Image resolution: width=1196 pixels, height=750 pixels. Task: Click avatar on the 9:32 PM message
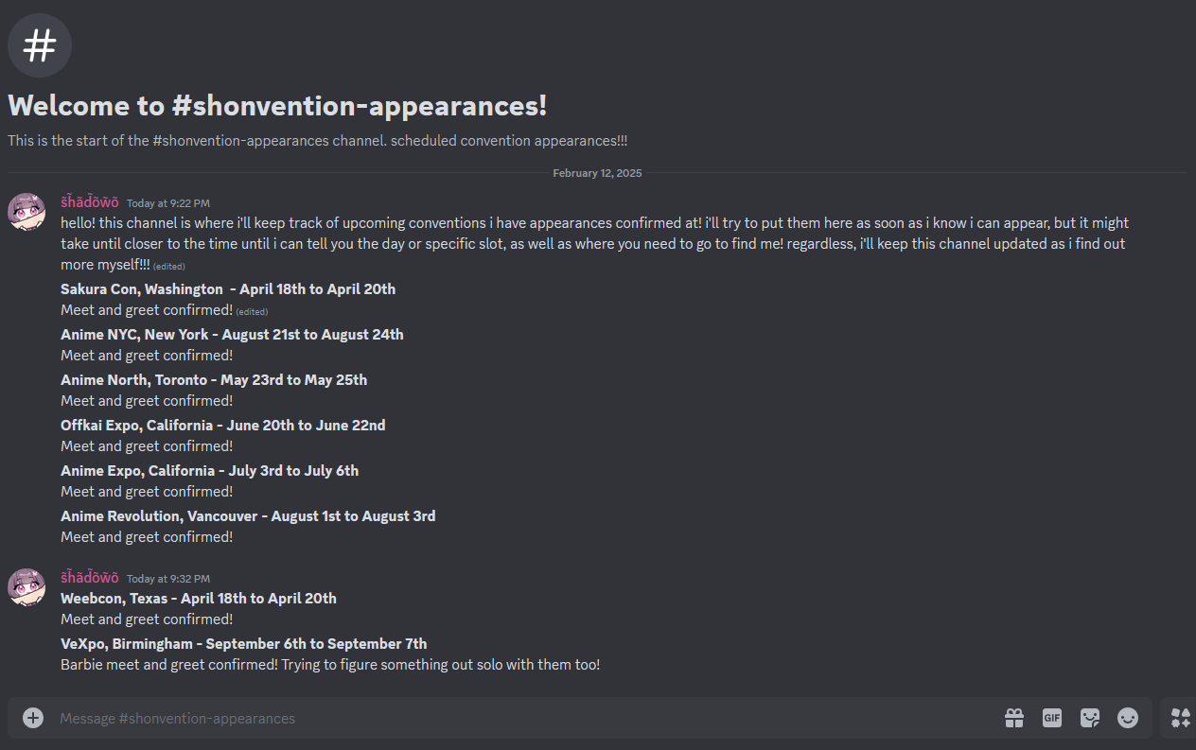(x=26, y=586)
